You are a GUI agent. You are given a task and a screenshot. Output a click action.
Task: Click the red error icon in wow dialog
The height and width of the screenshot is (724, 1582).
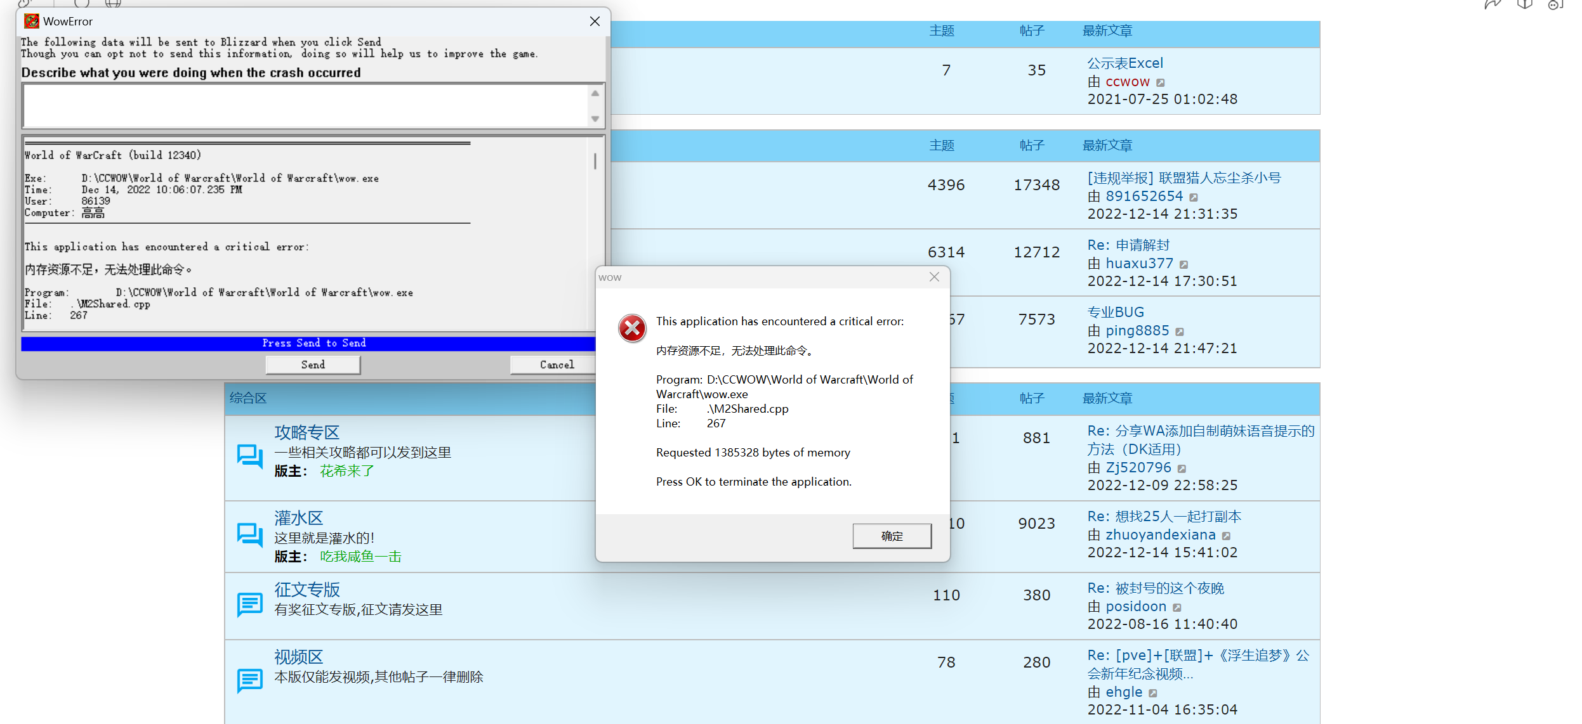point(632,328)
